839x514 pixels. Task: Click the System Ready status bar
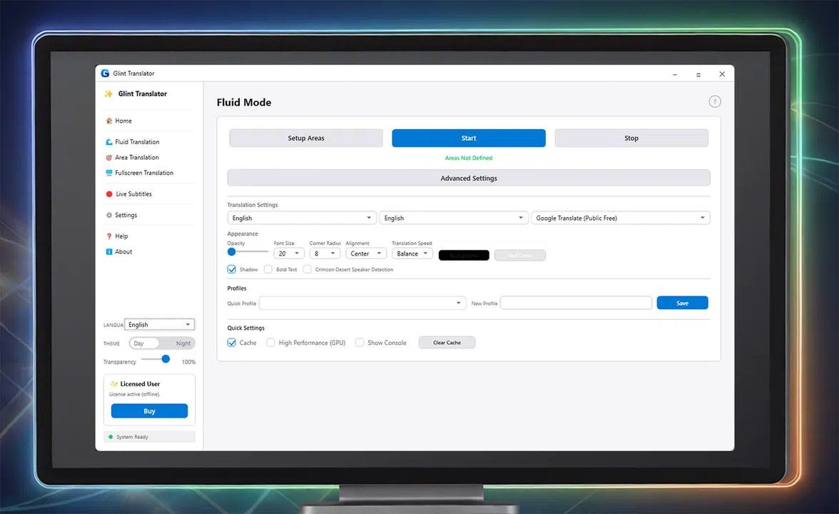click(x=149, y=437)
